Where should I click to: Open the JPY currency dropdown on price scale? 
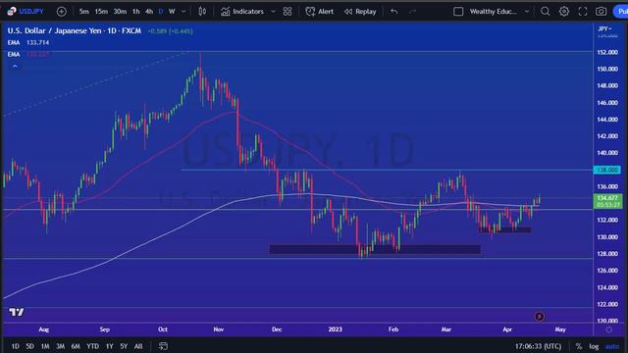pyautogui.click(x=604, y=28)
